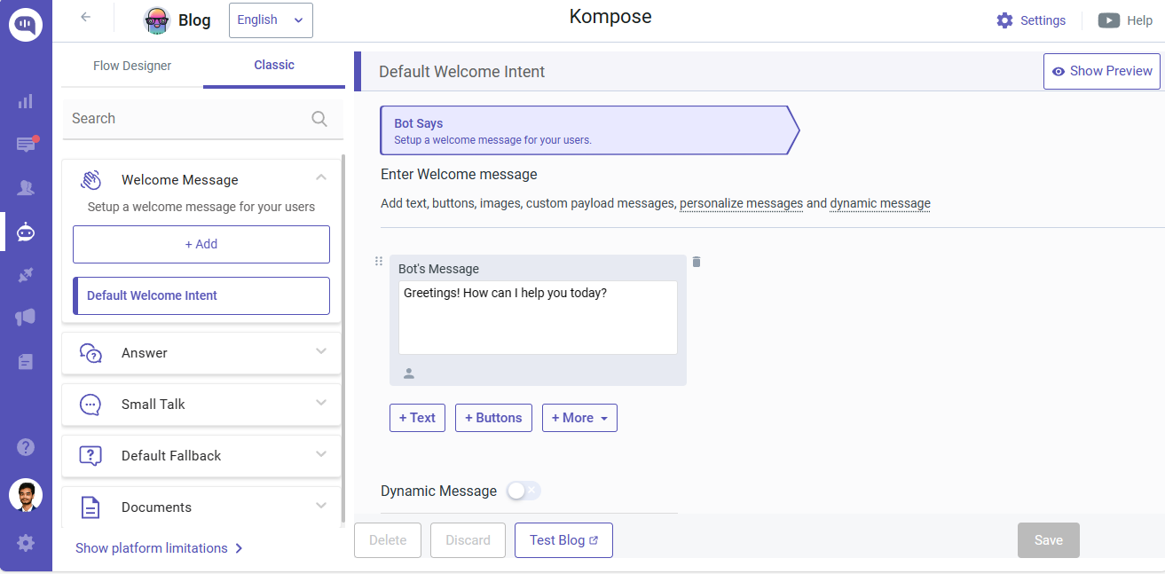Delete the bot's message with trash icon
The width and height of the screenshot is (1165, 574).
tap(697, 262)
